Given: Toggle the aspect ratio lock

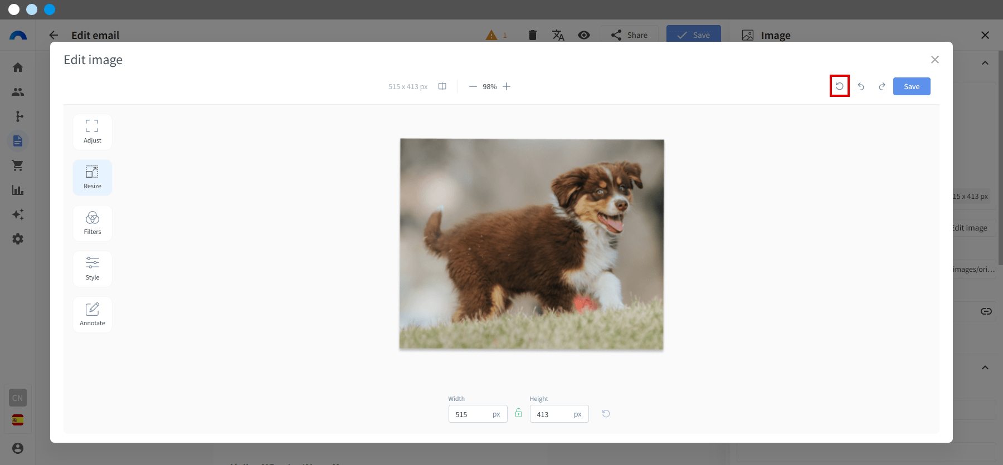Looking at the screenshot, I should tap(519, 413).
